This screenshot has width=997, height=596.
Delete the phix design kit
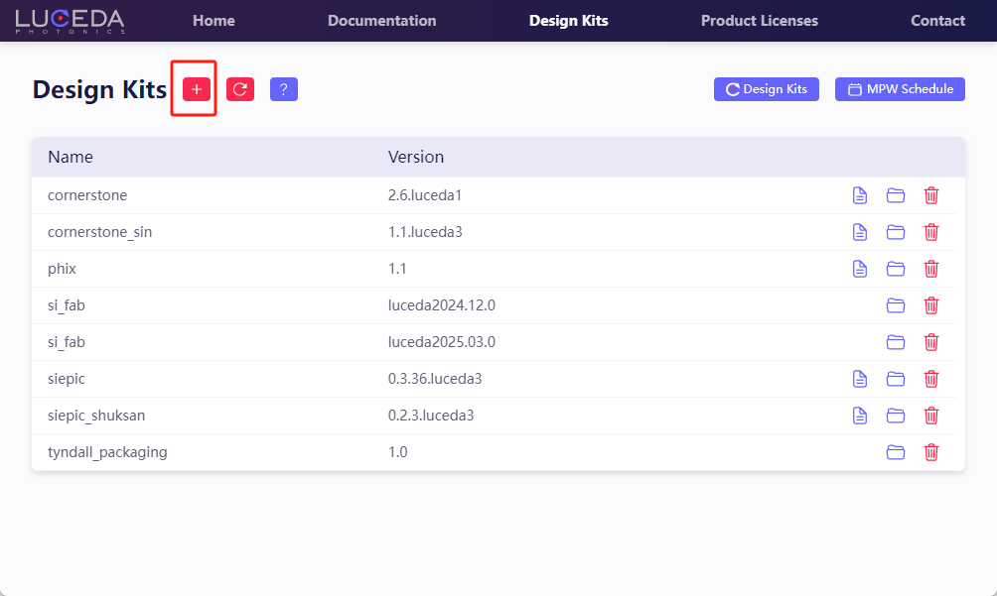coord(931,269)
